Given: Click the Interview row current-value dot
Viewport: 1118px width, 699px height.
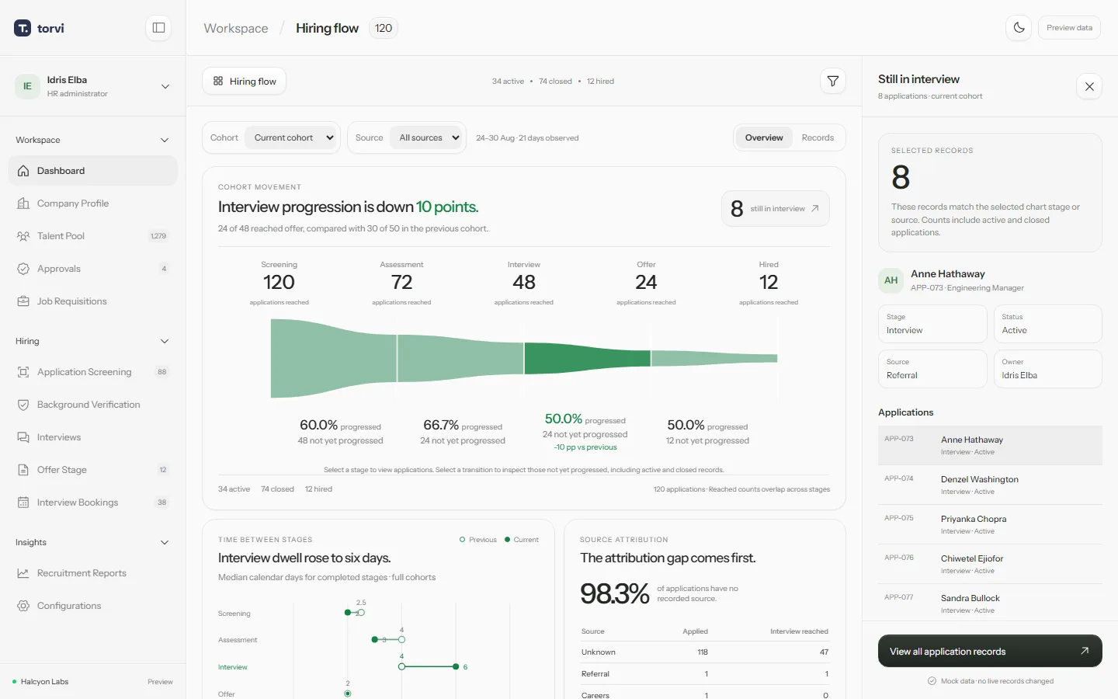Looking at the screenshot, I should tap(456, 666).
